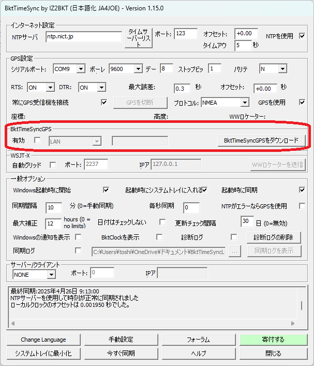Viewport: 314px width, 366px height.
Task: Click the 同期間隔 field showing 10
Action: click(x=54, y=208)
